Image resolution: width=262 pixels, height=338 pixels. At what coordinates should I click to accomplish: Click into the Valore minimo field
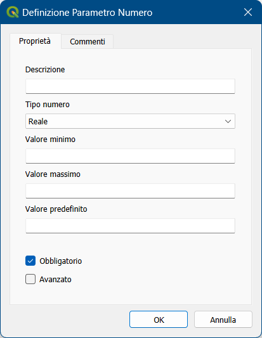click(130, 156)
